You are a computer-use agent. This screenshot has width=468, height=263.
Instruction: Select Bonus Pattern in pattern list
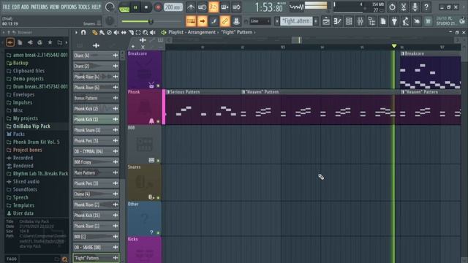point(96,98)
